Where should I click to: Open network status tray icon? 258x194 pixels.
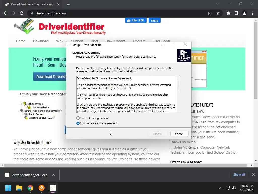(x=228, y=188)
